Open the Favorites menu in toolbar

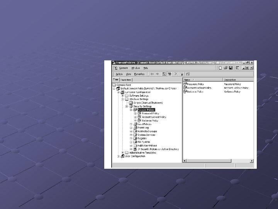(x=139, y=74)
